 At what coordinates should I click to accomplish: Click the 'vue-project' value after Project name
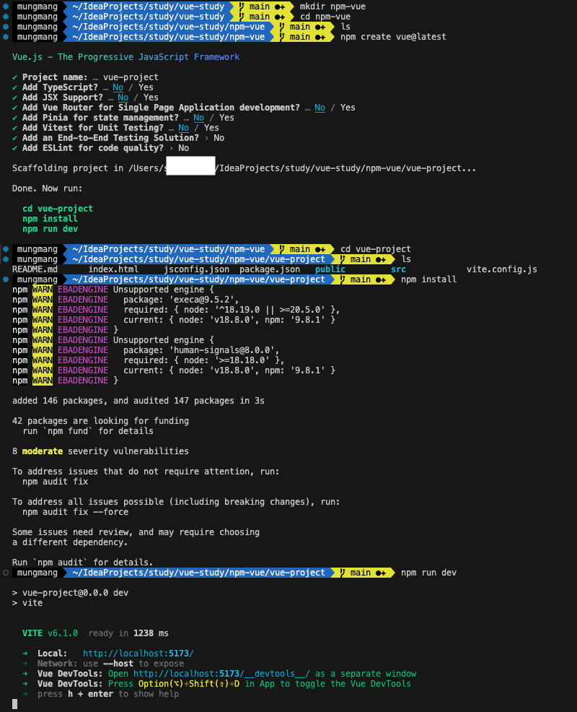131,77
